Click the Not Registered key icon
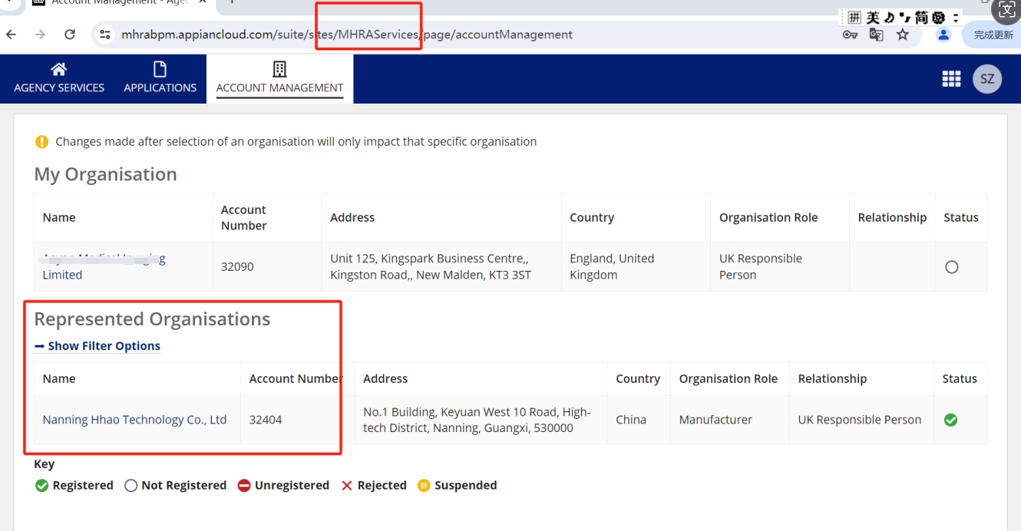The height and width of the screenshot is (531, 1021). tap(131, 486)
